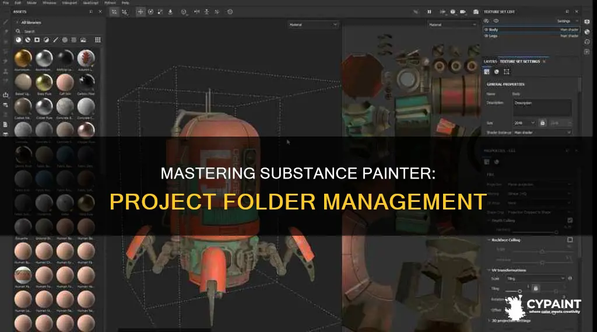This screenshot has height=332, width=597.
Task: Filter assets by striped textures icon
Action: 74,40
